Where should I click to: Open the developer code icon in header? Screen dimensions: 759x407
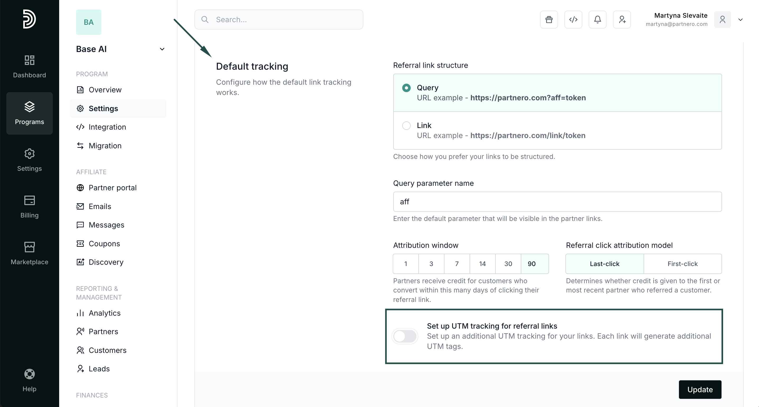pyautogui.click(x=573, y=20)
